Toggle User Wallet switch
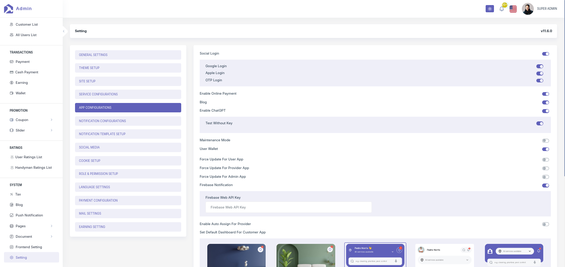 click(x=545, y=149)
